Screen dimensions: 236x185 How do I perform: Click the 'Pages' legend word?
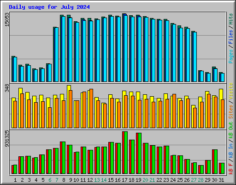tap(231, 56)
